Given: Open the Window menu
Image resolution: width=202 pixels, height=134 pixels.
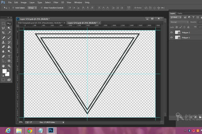Looking at the screenshot, I should pos(78,3).
